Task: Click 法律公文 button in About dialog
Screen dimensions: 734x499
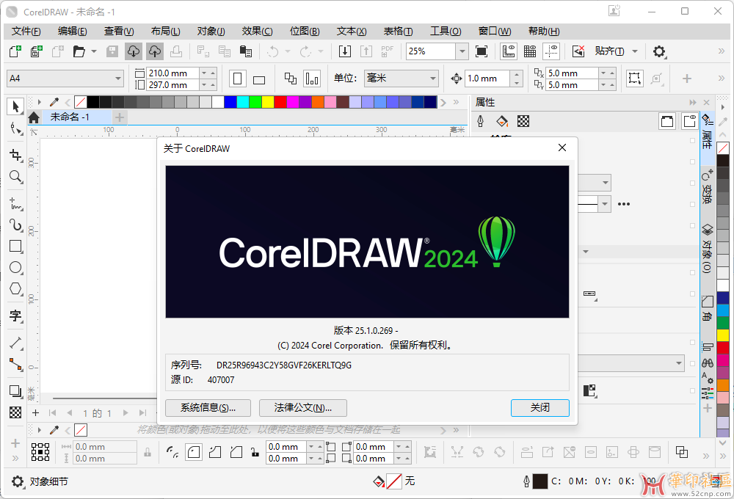Action: (303, 408)
